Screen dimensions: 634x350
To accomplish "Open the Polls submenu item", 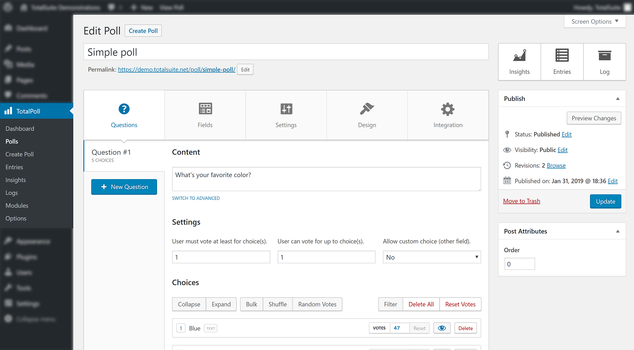I will pyautogui.click(x=12, y=142).
